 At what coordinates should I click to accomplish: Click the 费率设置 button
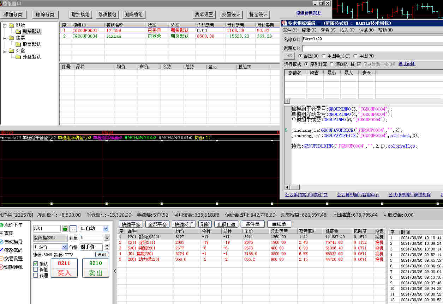(x=204, y=14)
